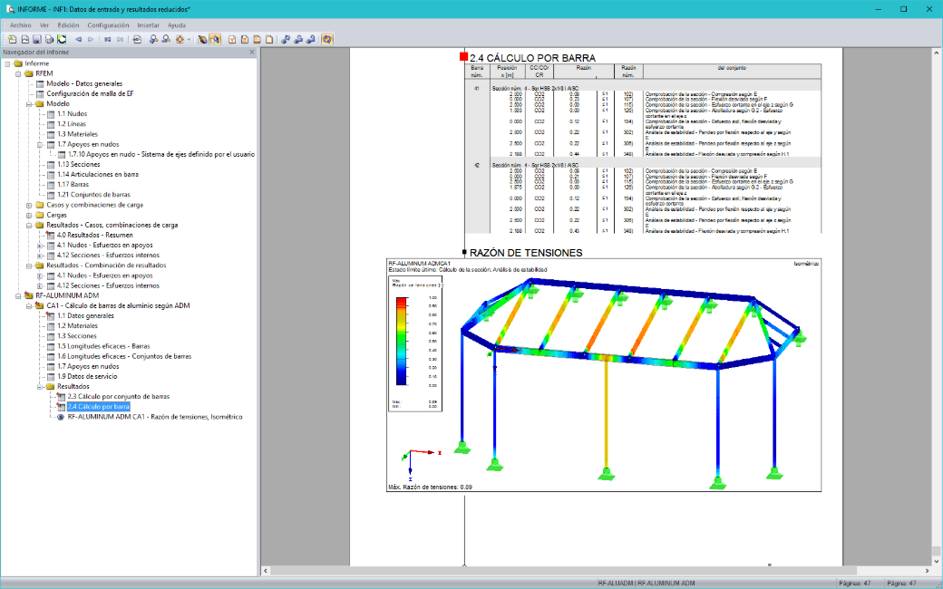Close the Navegador del informe panel
The height and width of the screenshot is (589, 943).
(x=252, y=53)
